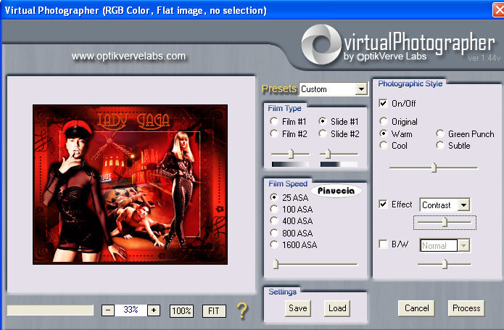Click the Save settings button
The image size is (504, 330).
pos(298,308)
